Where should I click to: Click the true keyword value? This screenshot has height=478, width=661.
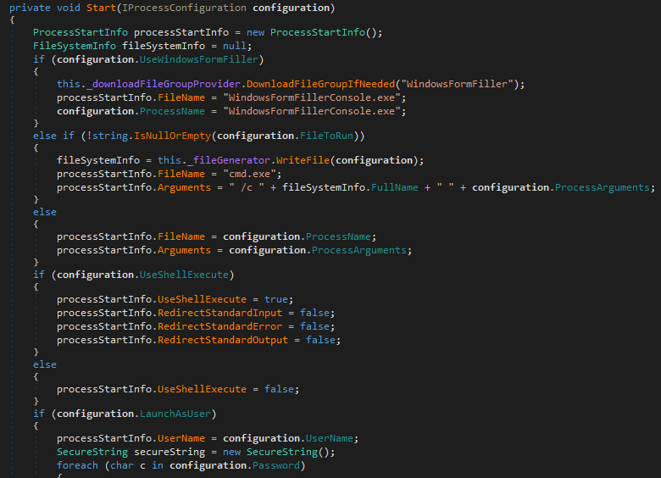pos(276,299)
